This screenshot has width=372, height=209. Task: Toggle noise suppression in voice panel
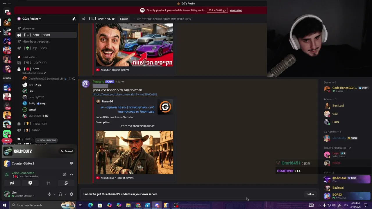point(65,174)
